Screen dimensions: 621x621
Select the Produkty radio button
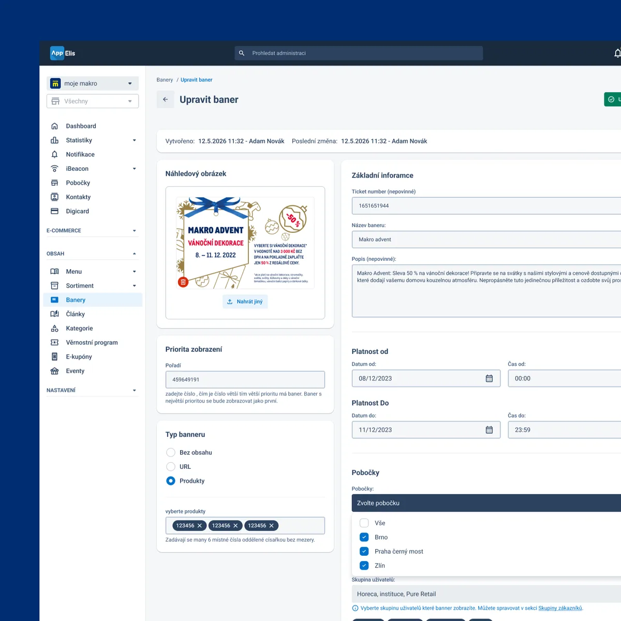pos(171,481)
